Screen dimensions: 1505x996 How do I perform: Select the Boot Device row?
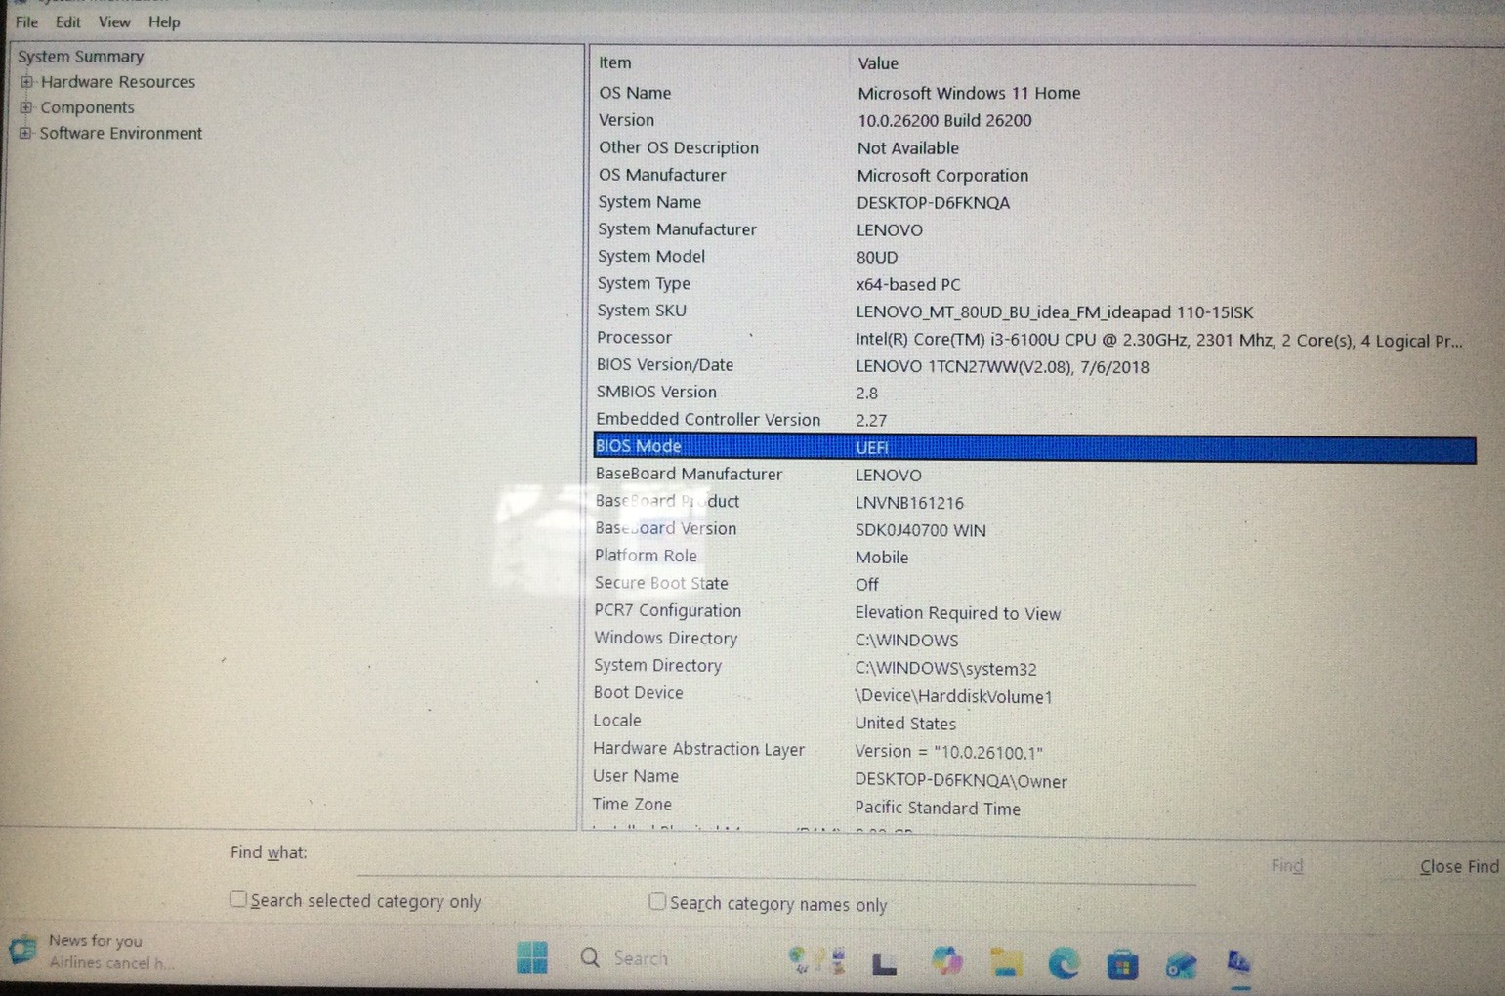pos(1035,694)
